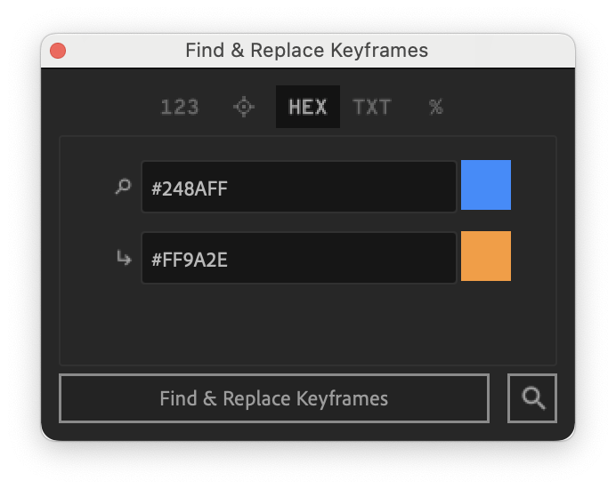Place the cursor after the #248AFF text

pos(229,188)
